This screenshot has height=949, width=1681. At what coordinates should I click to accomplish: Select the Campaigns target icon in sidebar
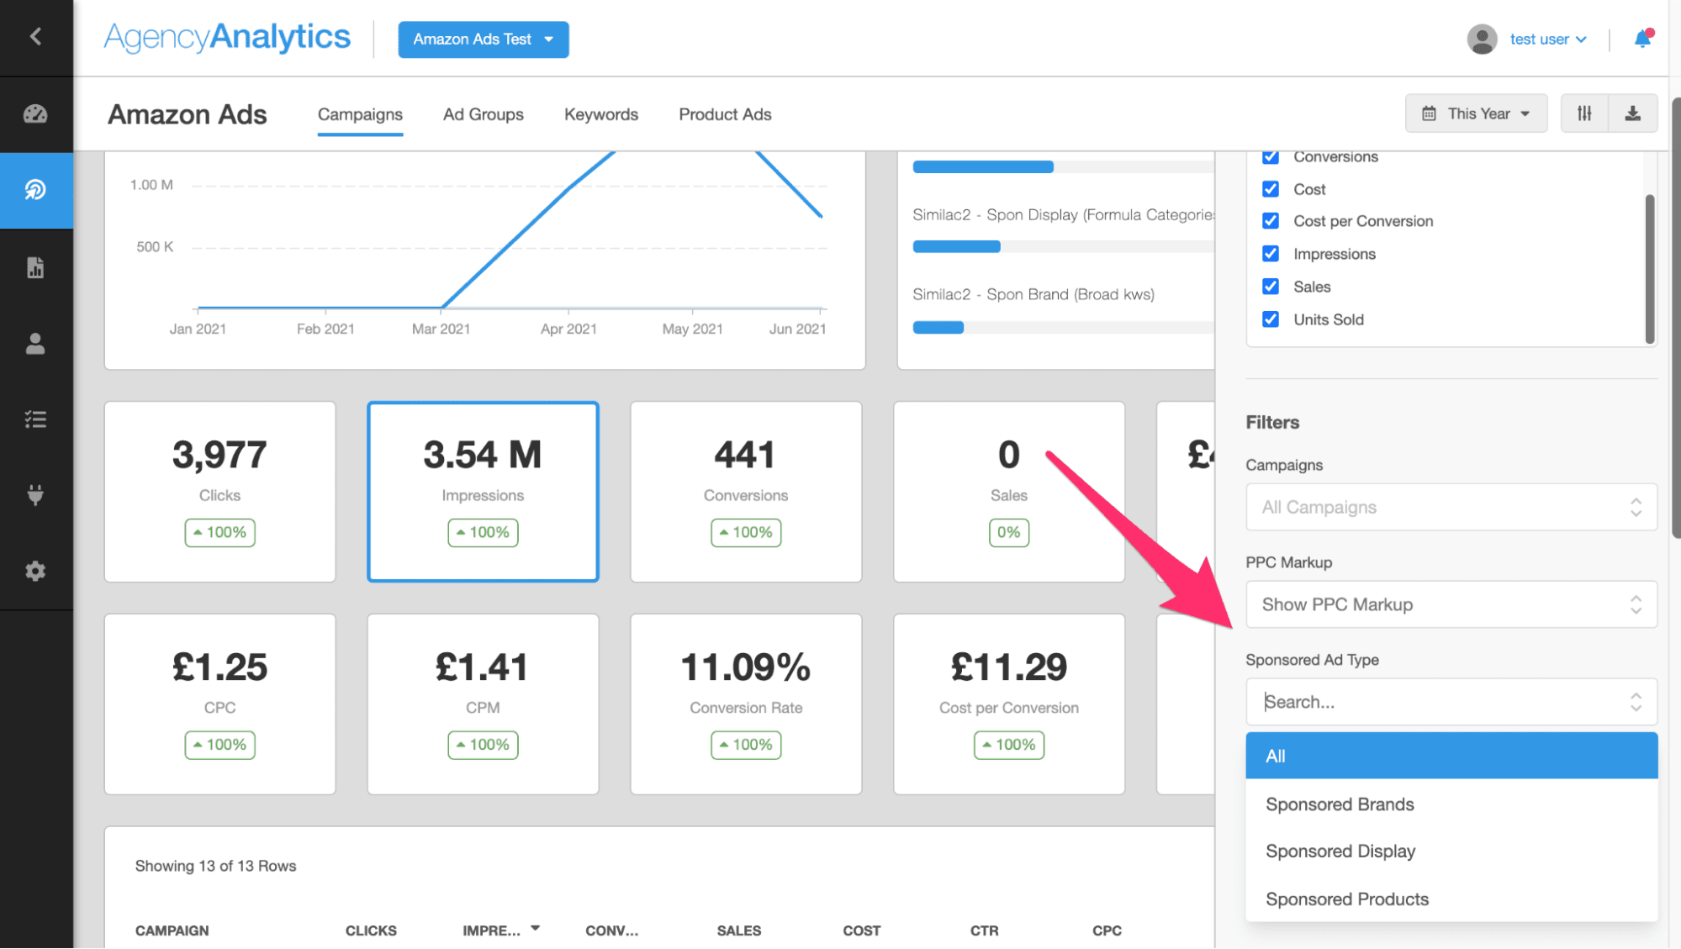coord(35,190)
